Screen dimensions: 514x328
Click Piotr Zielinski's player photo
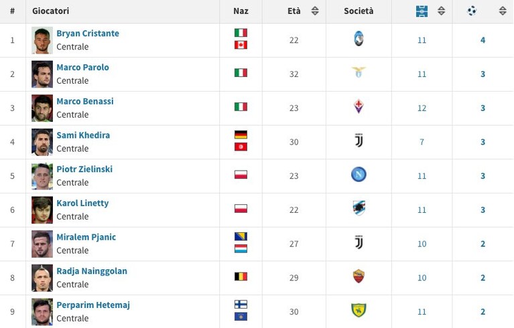(x=42, y=176)
